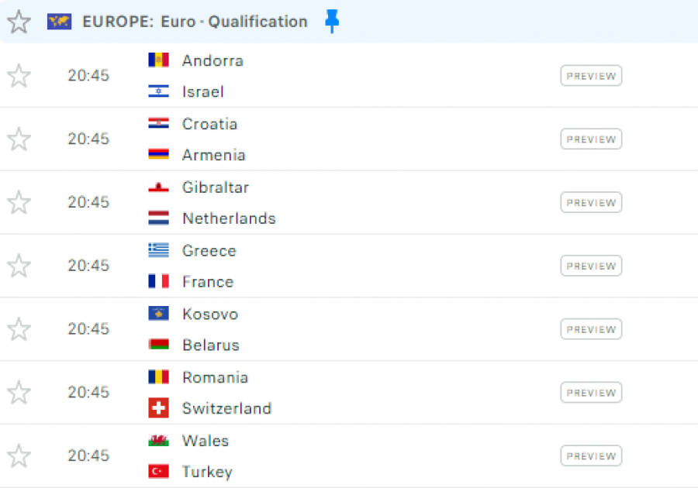Click the Netherlands flag icon

(158, 218)
